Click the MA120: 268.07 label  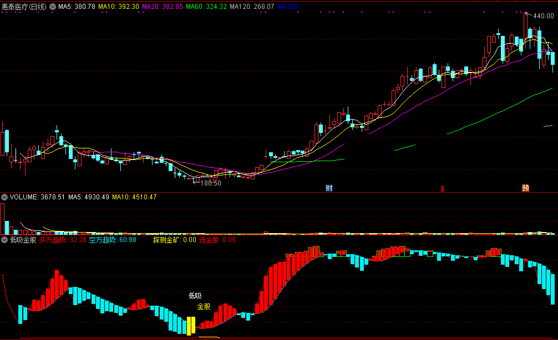(x=252, y=7)
